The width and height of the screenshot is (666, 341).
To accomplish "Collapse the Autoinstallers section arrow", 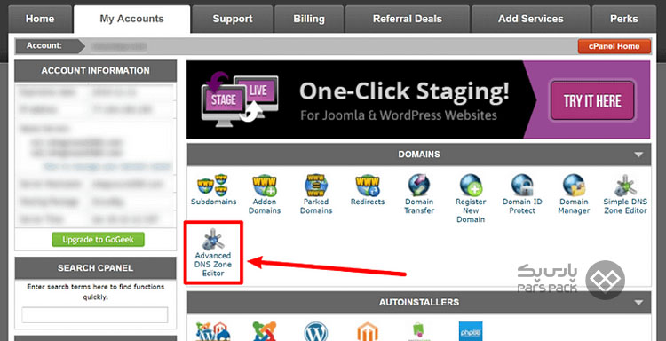I will 638,303.
